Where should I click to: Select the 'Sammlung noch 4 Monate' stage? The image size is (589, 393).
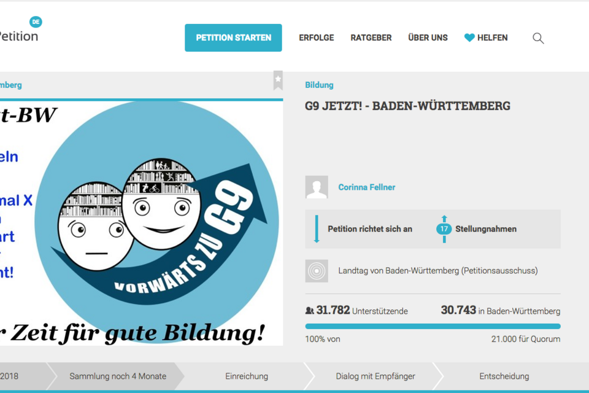(118, 376)
